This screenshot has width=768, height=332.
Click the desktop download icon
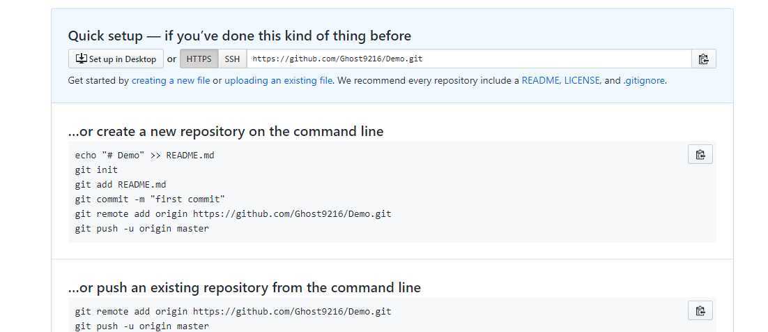[x=81, y=59]
